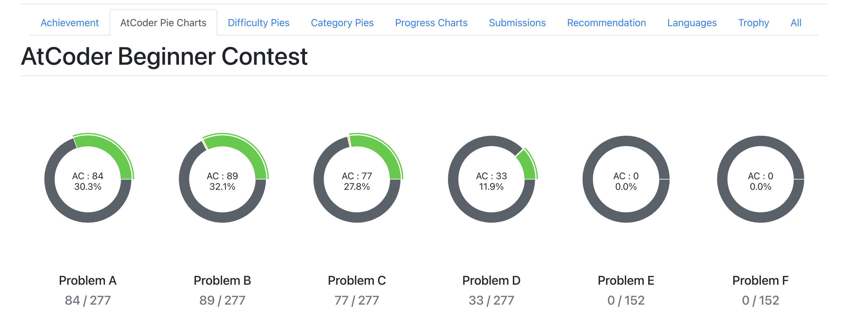
Task: Click the gray ring of Problem E chart
Action: click(x=626, y=217)
